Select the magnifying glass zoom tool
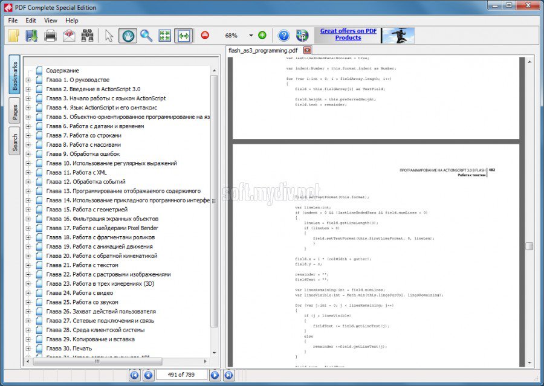Screen dimensions: 544x386 pyautogui.click(x=146, y=36)
